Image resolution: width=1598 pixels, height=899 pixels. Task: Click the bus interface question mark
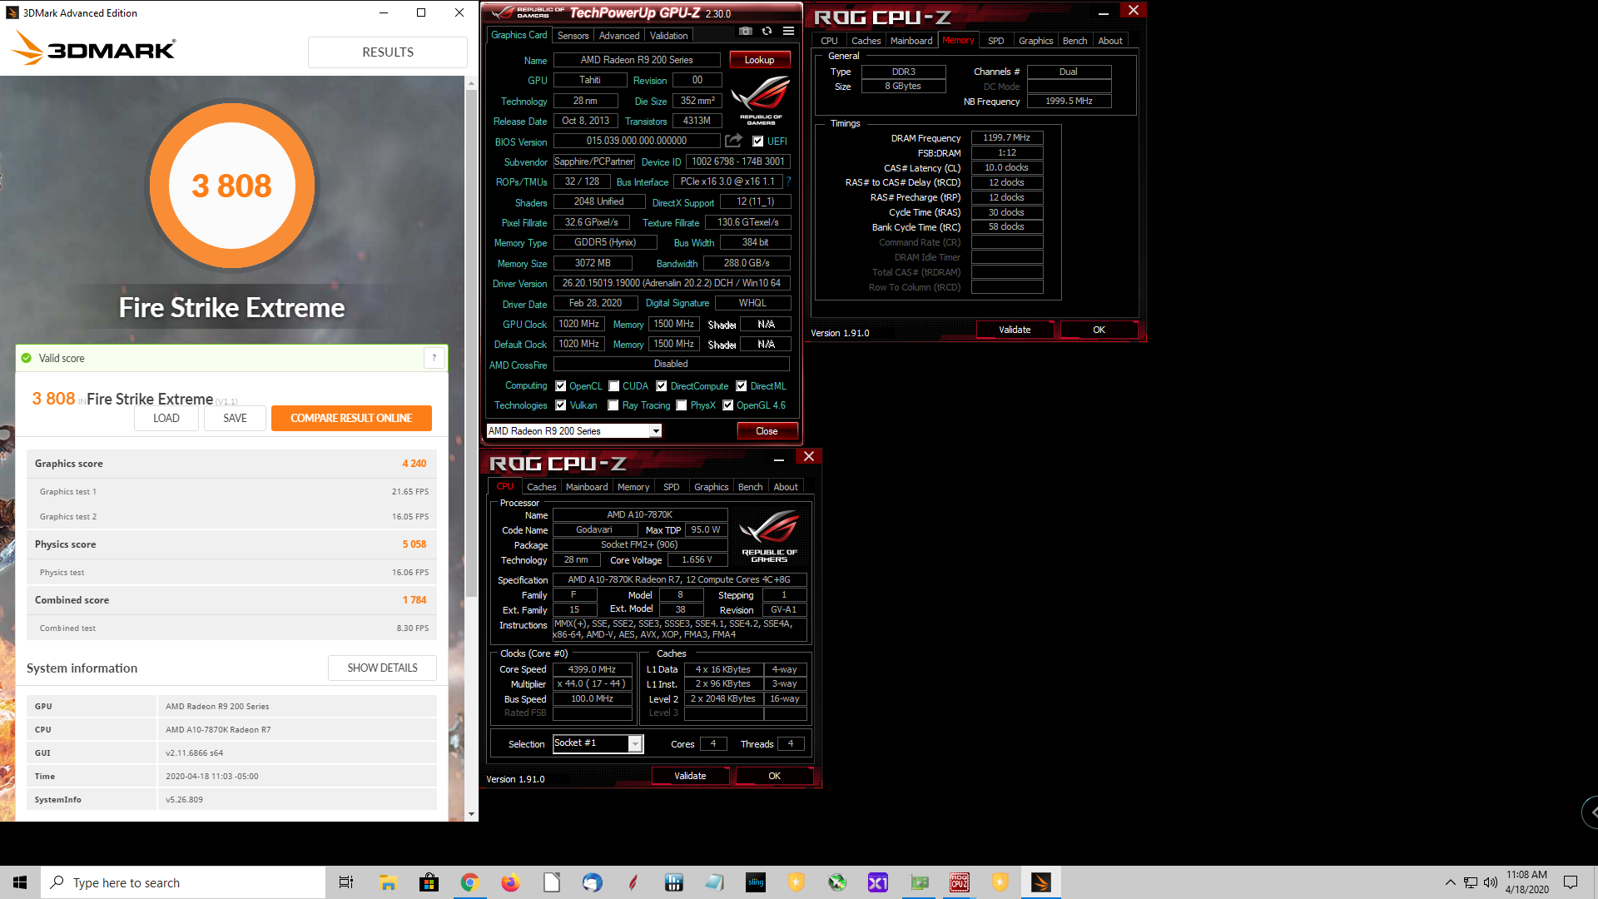[788, 181]
